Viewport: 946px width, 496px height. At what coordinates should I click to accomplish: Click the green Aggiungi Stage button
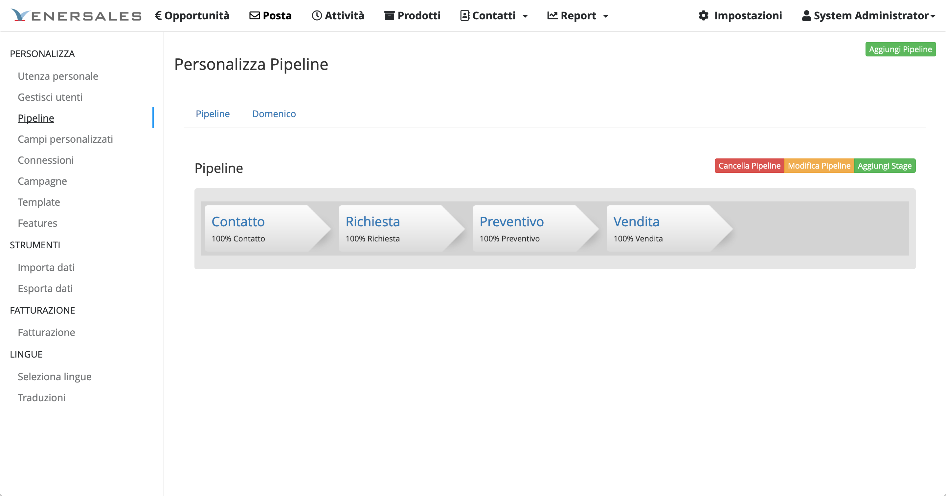(x=885, y=166)
